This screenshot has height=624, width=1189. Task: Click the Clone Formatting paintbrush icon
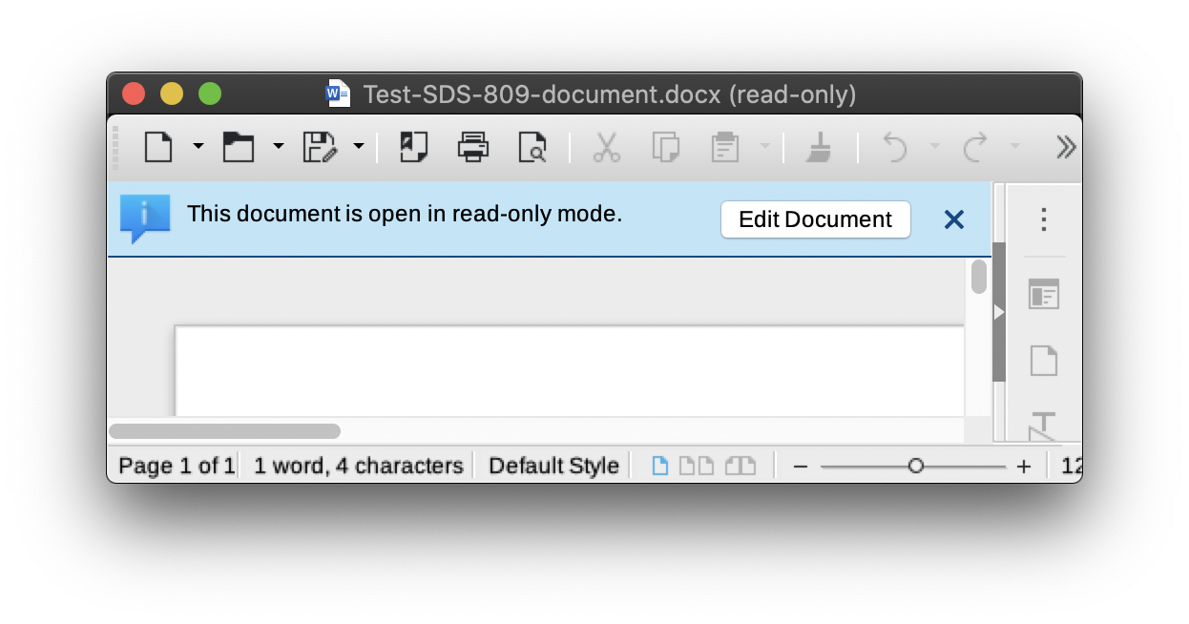819,147
